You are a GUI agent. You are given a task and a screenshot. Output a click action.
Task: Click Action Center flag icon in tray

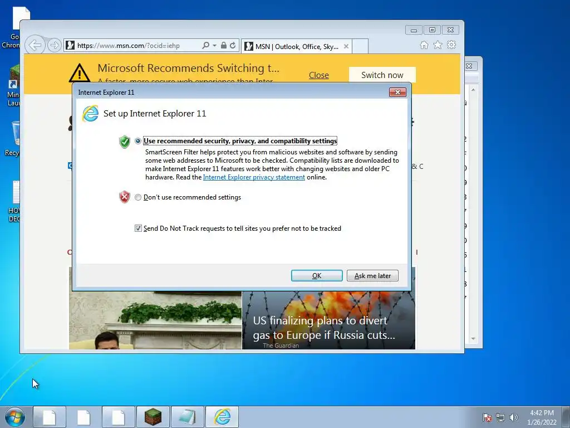click(487, 417)
